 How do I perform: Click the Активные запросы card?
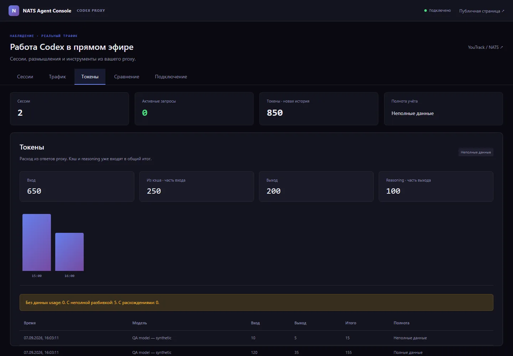click(194, 109)
